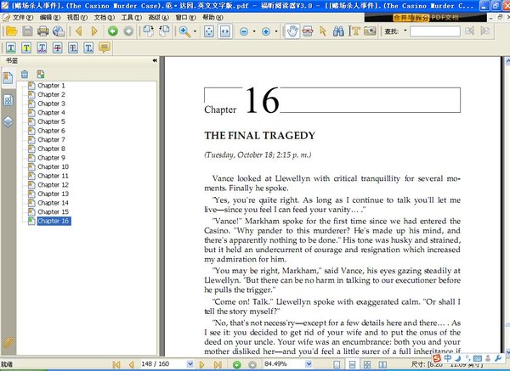Jump to last page in status bar
Screen dimensions: 510x371
coord(218,364)
